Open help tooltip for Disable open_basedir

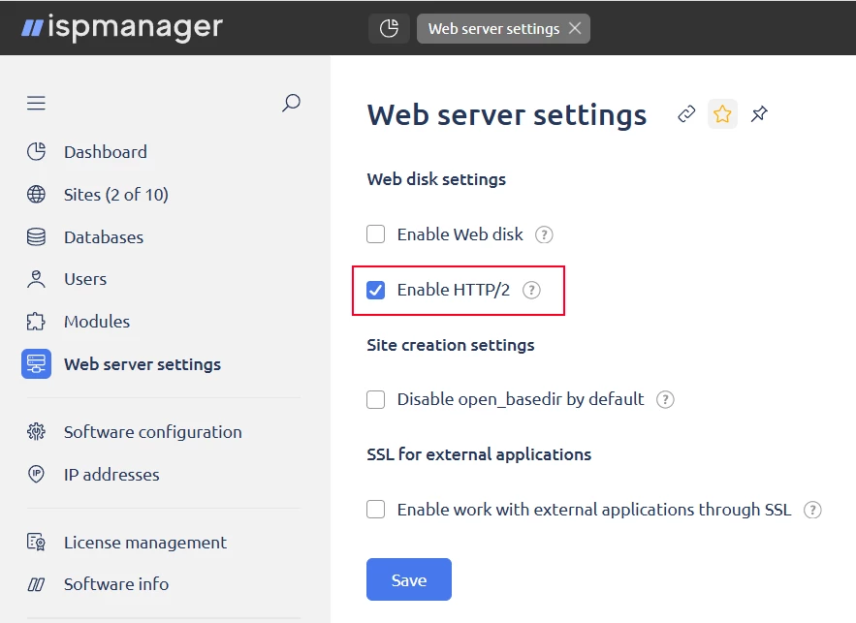[x=665, y=399]
